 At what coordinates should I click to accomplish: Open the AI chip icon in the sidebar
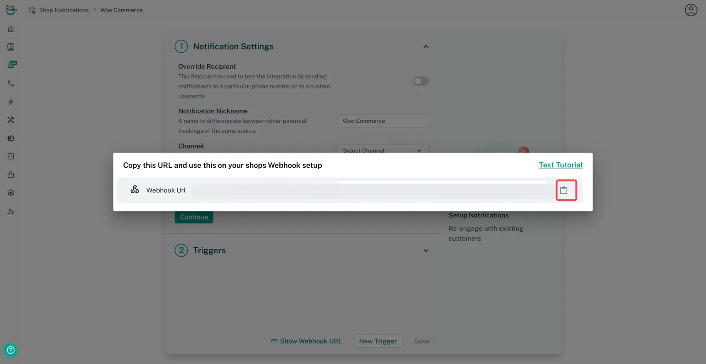[11, 138]
